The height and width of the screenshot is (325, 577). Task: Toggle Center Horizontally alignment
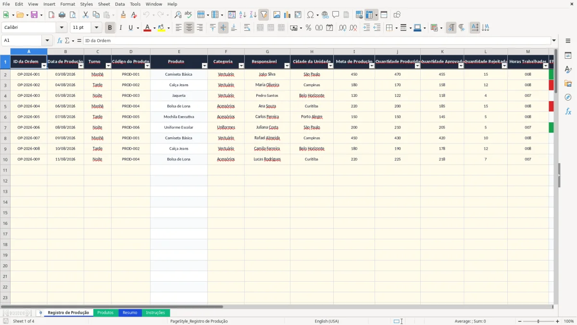[x=189, y=28]
